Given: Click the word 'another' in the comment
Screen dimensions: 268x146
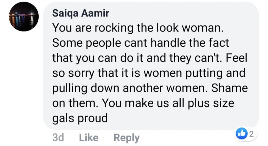Looking at the screenshot, I should coord(143,88).
